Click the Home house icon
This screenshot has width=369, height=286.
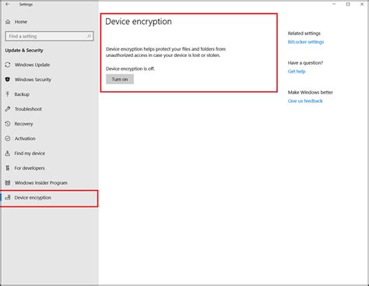[8, 22]
